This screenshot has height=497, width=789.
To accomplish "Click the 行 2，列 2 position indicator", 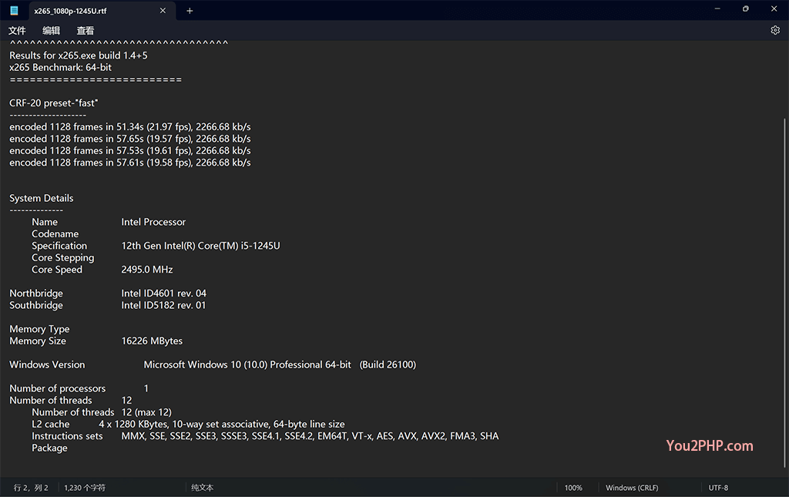I will (31, 488).
